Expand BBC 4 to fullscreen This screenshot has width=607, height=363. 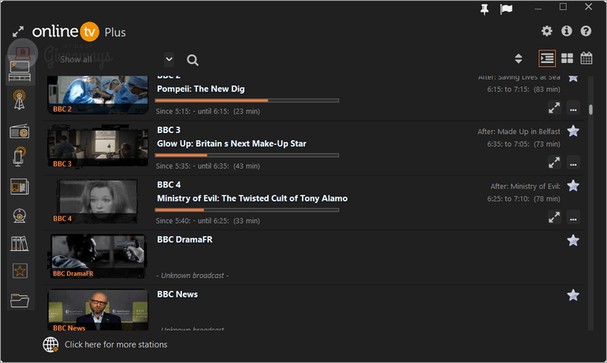[554, 217]
